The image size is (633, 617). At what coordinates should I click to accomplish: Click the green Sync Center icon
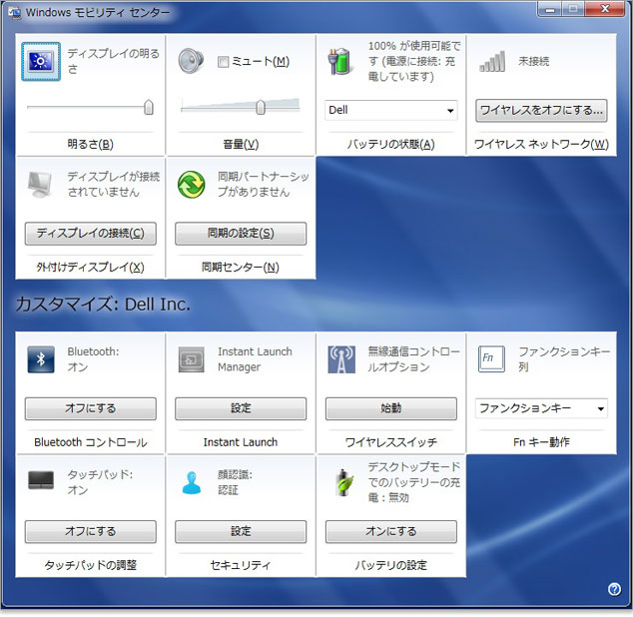191,184
